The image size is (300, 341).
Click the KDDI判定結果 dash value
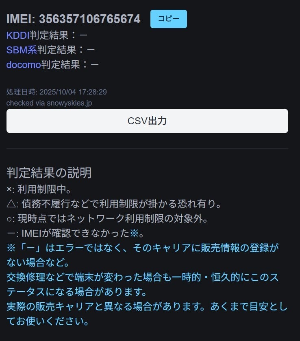pos(83,35)
